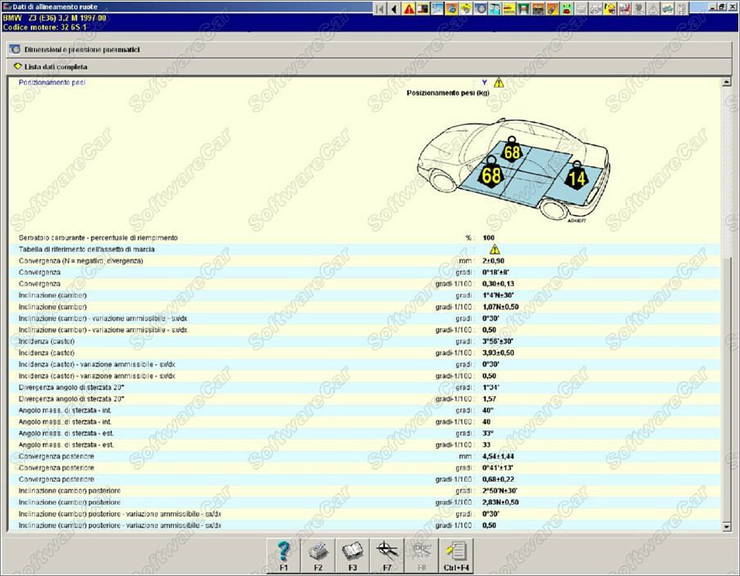Click the rear camber value 2°50'N±30'
The image size is (740, 576).
499,491
